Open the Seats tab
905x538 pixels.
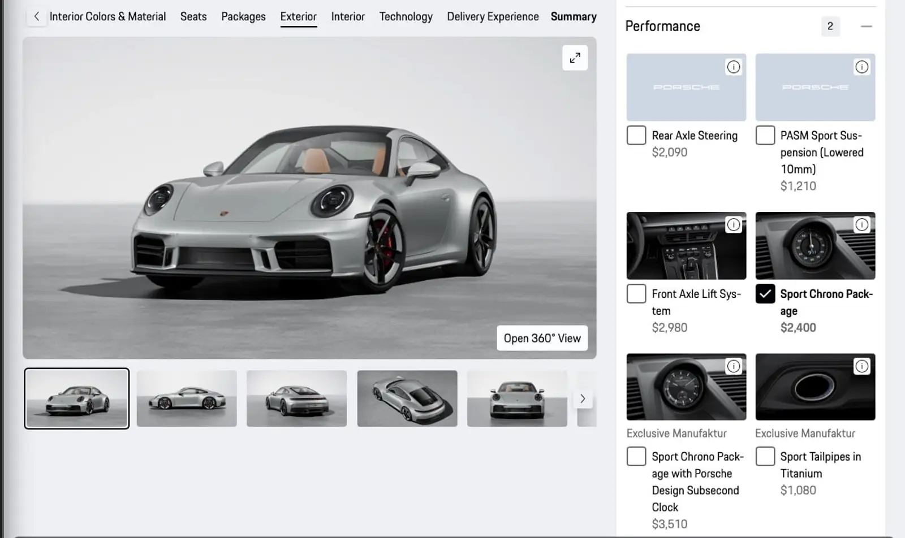193,16
